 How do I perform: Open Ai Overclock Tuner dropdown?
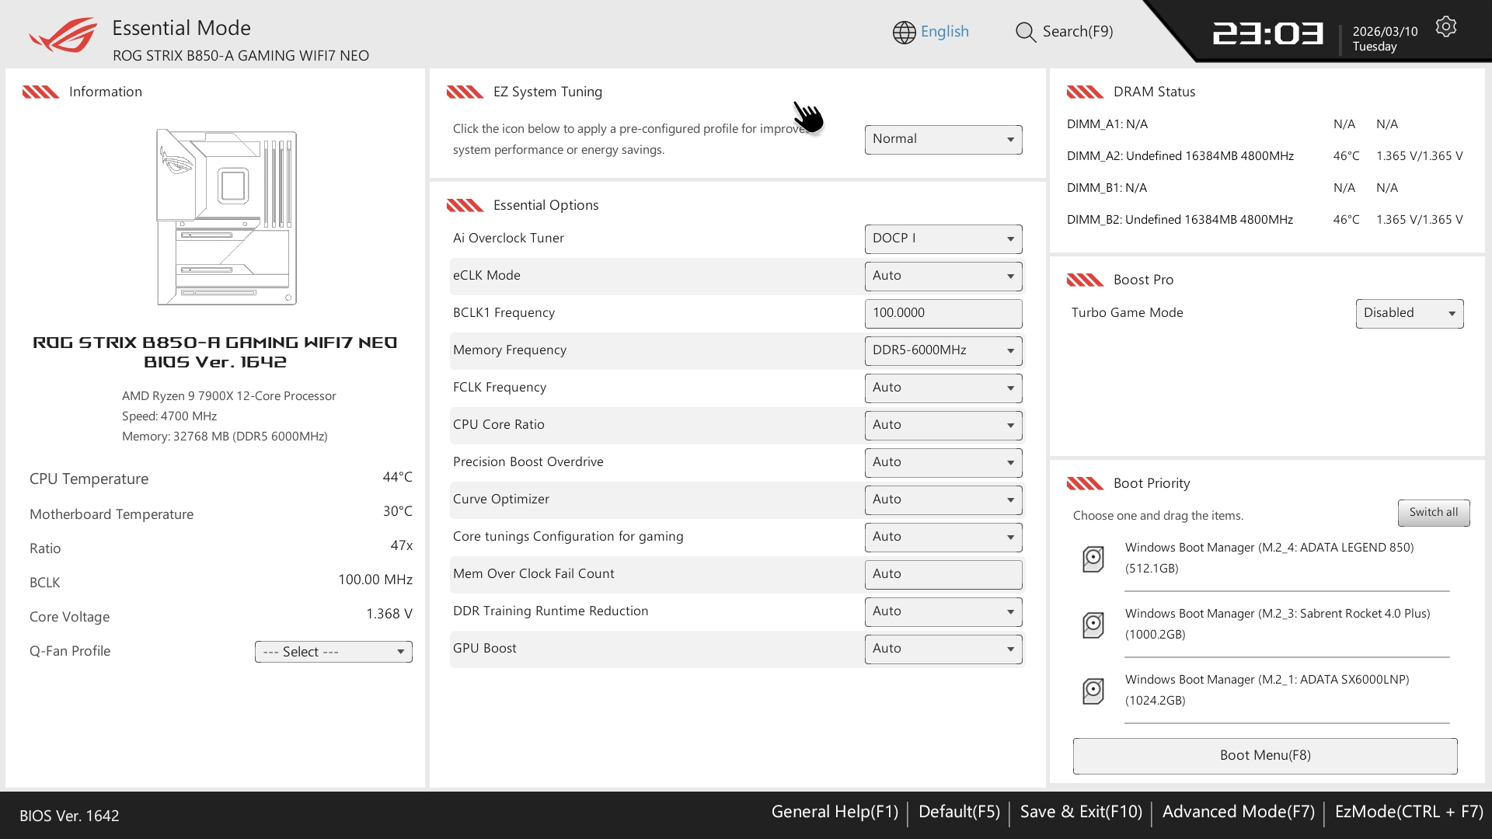point(943,238)
